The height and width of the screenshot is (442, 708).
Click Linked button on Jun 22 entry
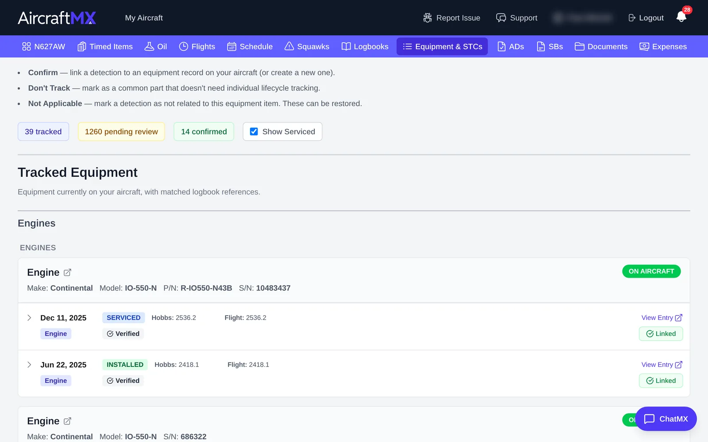[661, 381]
